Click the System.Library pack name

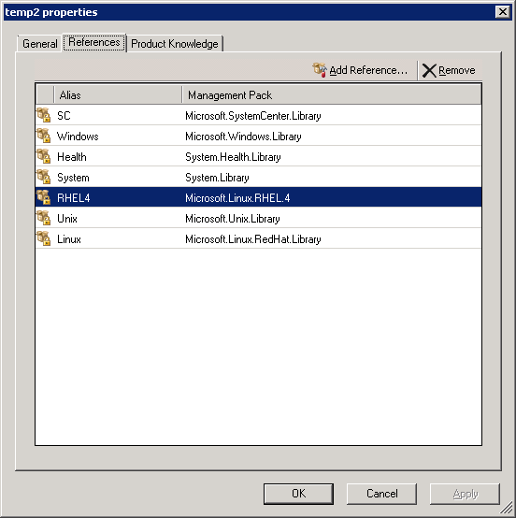217,178
